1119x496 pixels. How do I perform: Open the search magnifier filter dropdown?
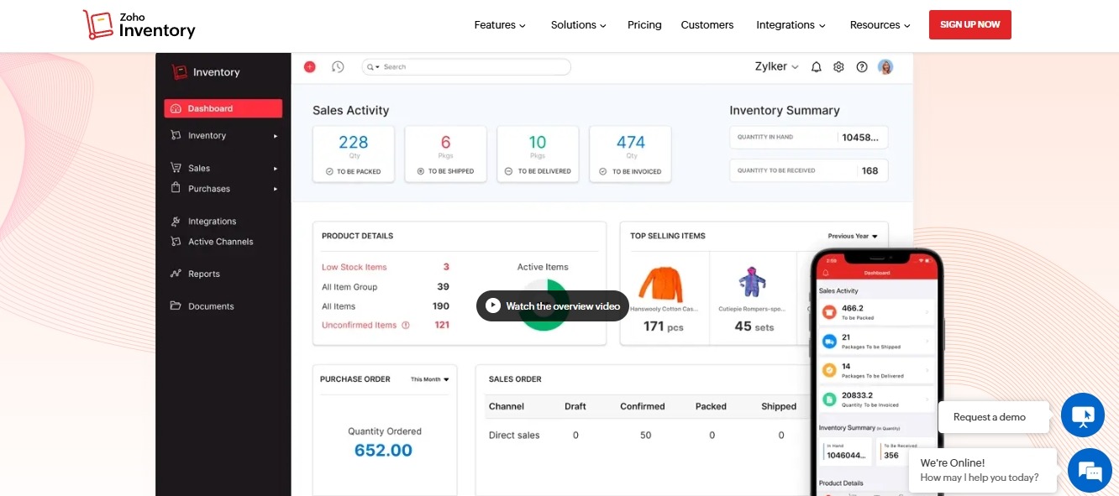(x=372, y=67)
